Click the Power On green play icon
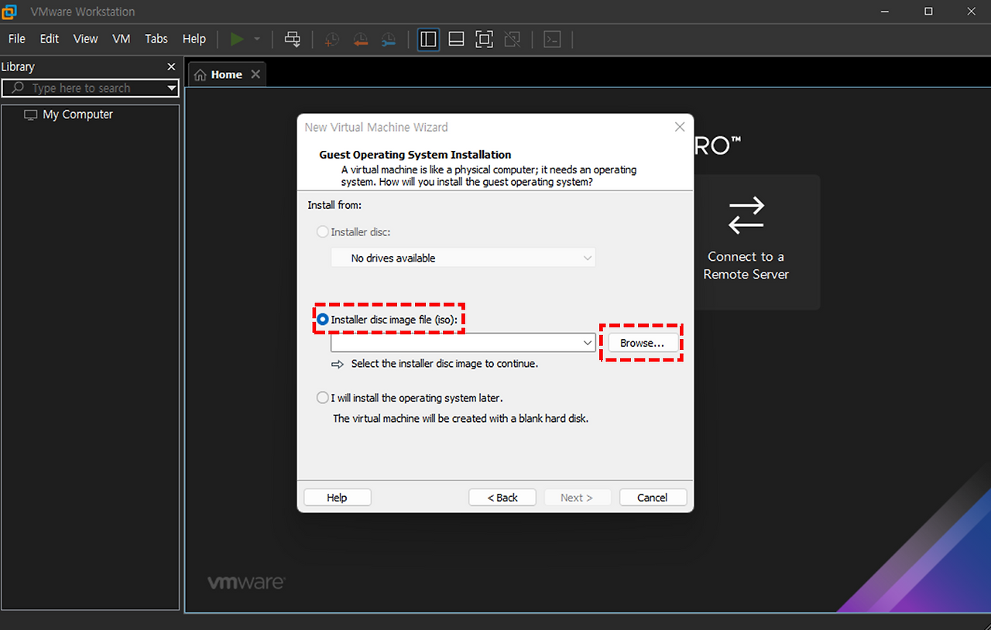The width and height of the screenshot is (991, 630). point(237,39)
